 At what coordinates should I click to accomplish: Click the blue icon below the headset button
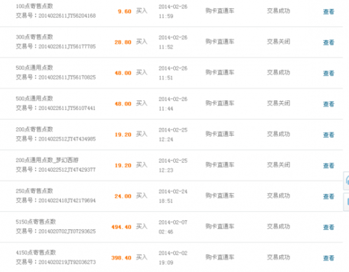click(x=347, y=202)
